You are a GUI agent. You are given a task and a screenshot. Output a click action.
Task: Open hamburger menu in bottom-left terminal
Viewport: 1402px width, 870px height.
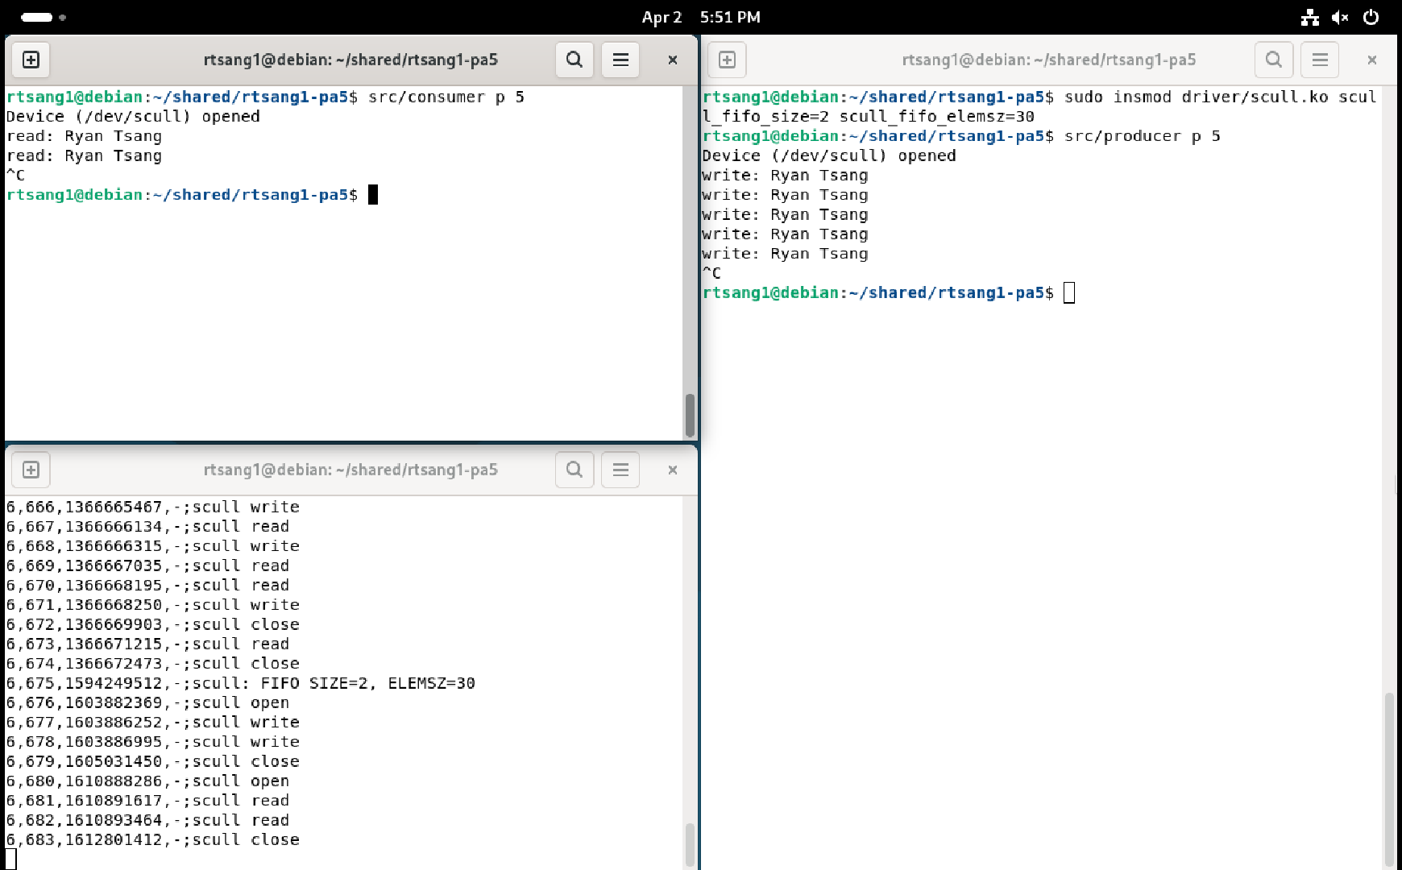click(620, 470)
